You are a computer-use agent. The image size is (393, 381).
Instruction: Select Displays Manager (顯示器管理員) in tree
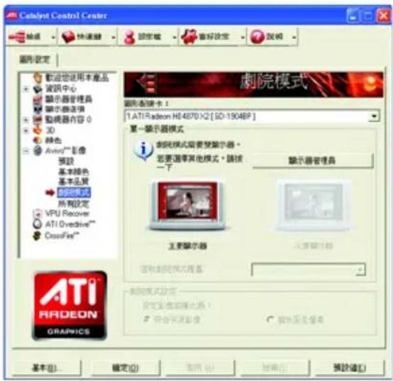69,99
